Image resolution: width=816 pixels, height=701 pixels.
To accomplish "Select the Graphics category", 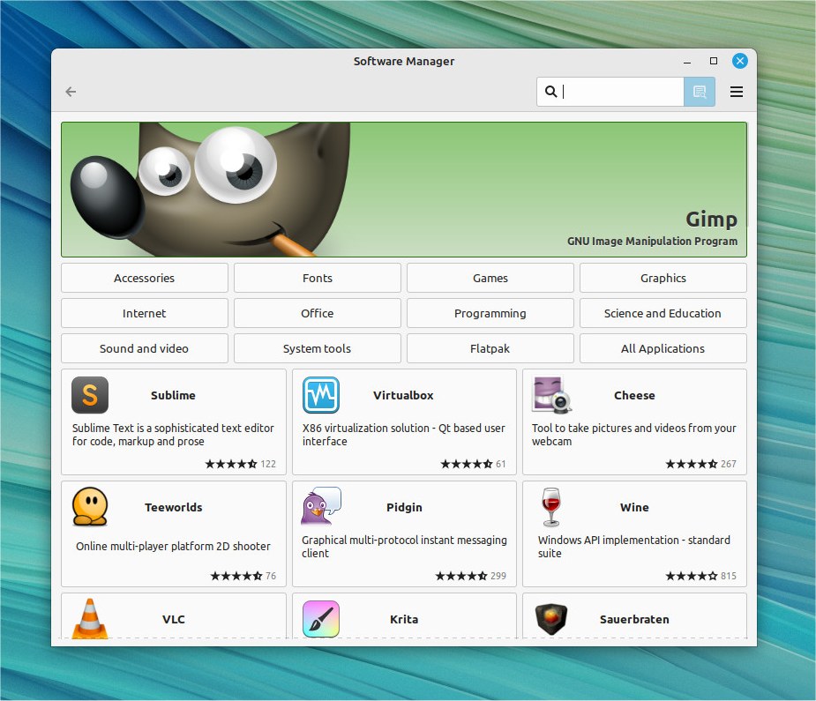I will 663,278.
